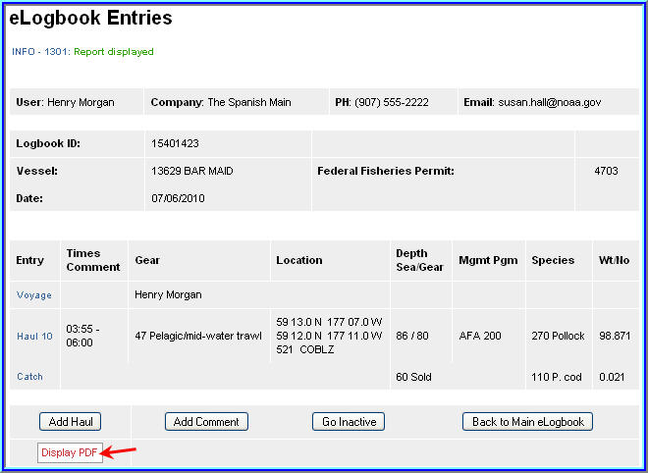Screen dimensions: 648x473
Task: Click the phone number (907) 555-2222
Action: tap(392, 102)
